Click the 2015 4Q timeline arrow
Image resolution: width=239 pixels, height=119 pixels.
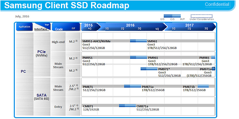(91, 27)
